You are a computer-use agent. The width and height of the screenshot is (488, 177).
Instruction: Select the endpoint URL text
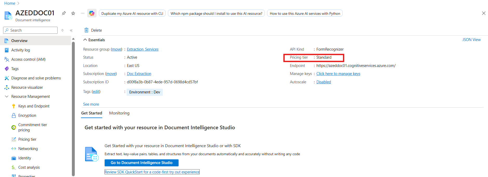point(356,66)
